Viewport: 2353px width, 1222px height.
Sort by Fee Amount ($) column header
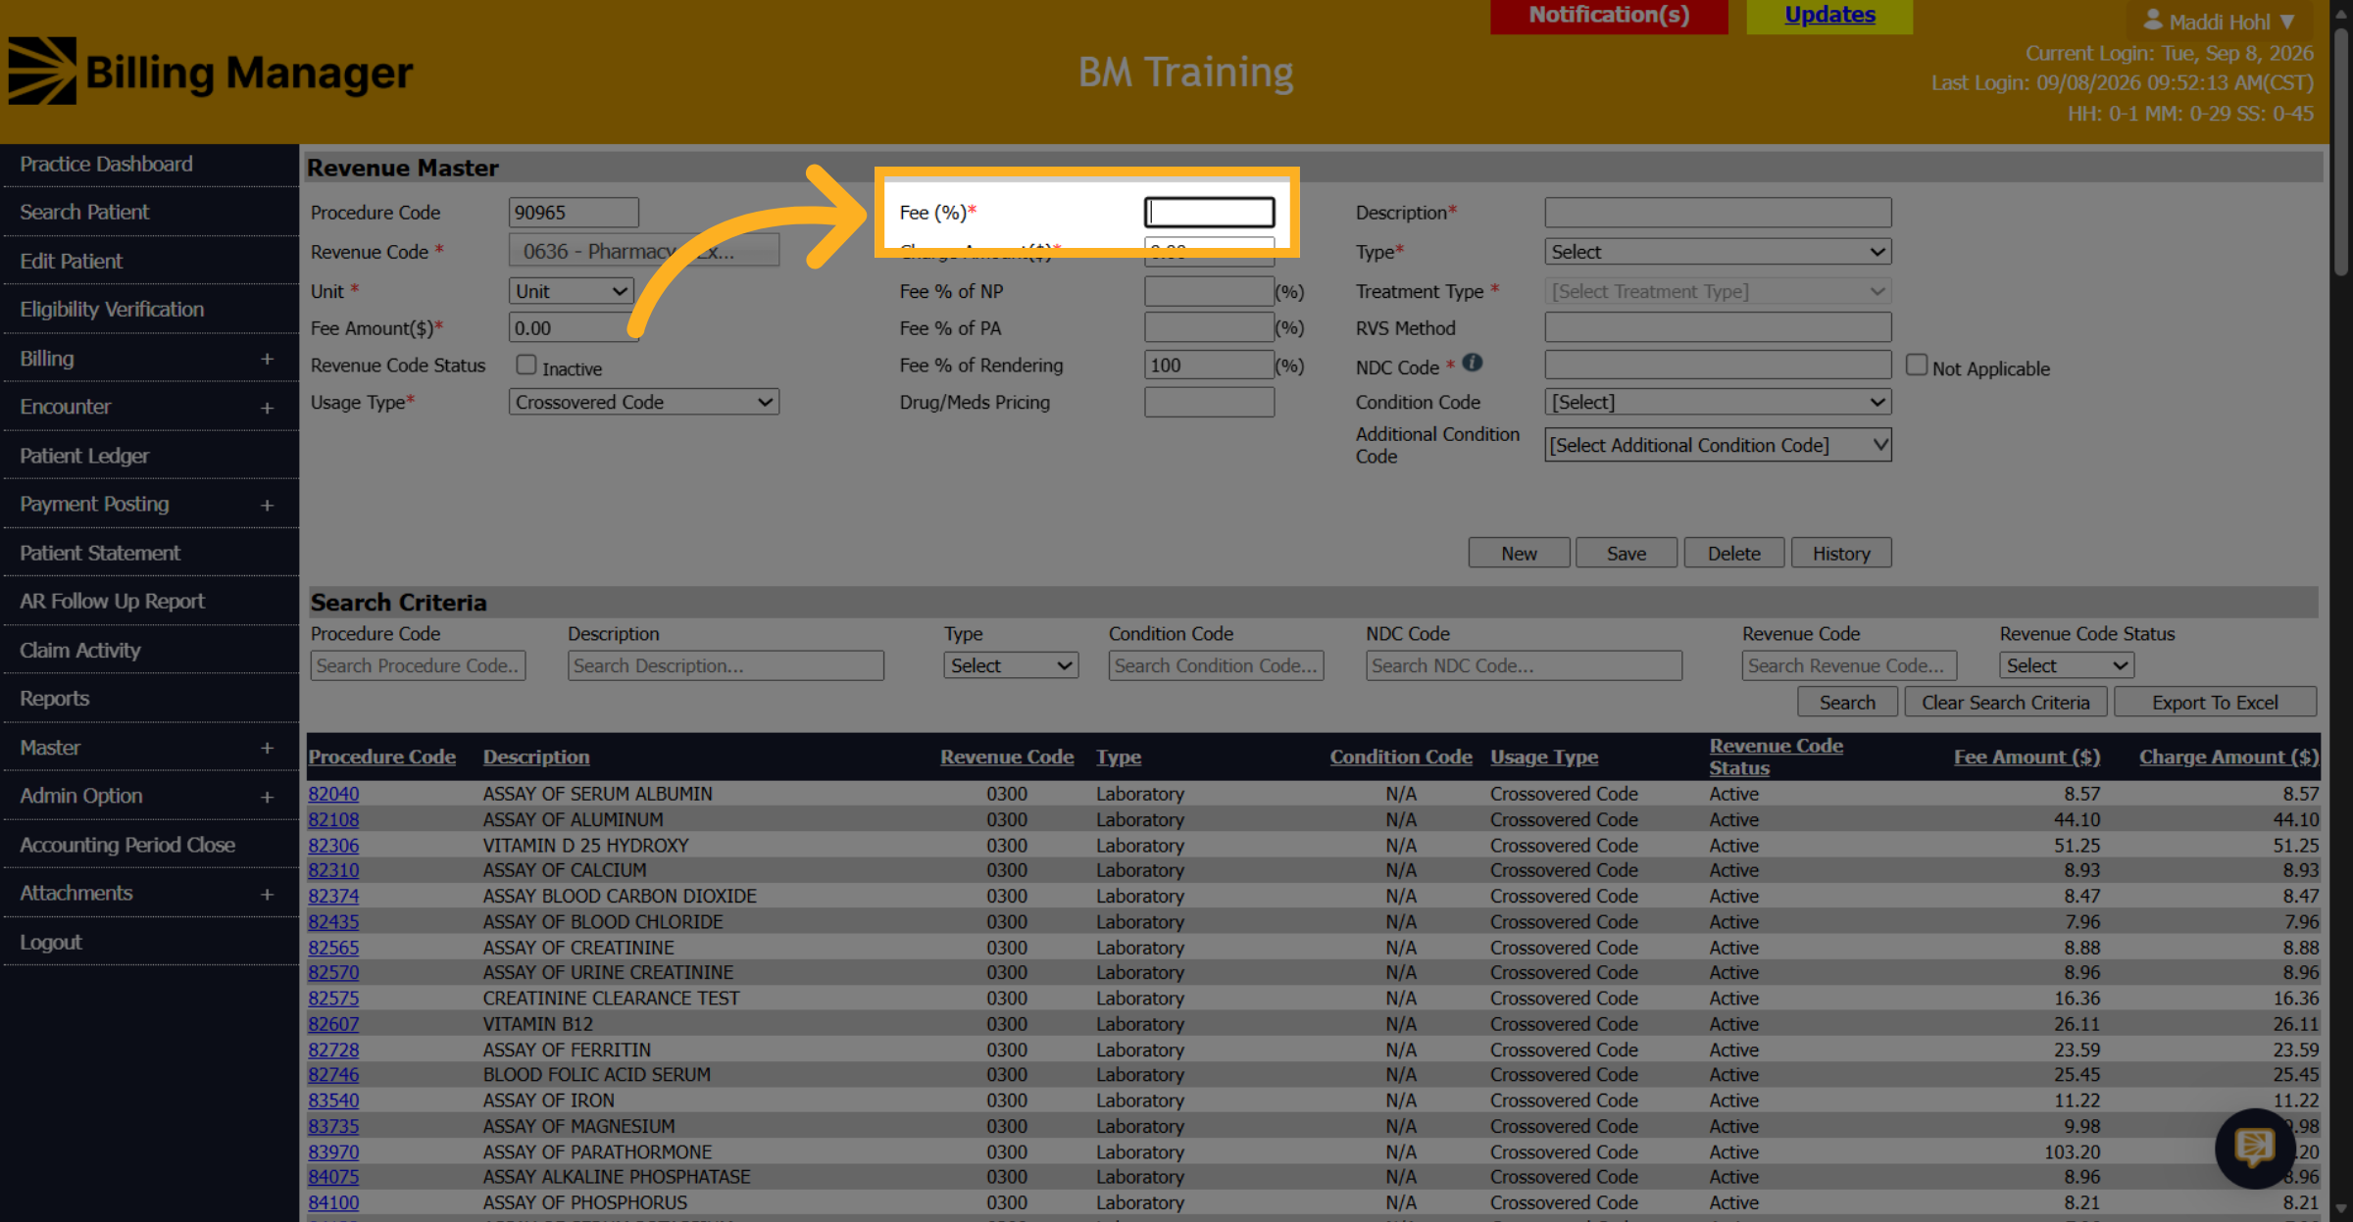coord(2027,757)
